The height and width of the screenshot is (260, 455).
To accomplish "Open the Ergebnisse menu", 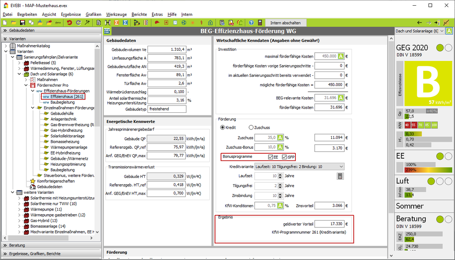I will (x=71, y=14).
